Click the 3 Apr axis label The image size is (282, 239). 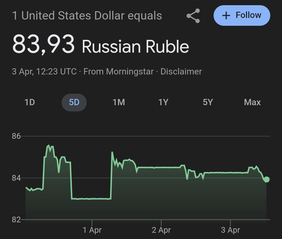click(231, 230)
